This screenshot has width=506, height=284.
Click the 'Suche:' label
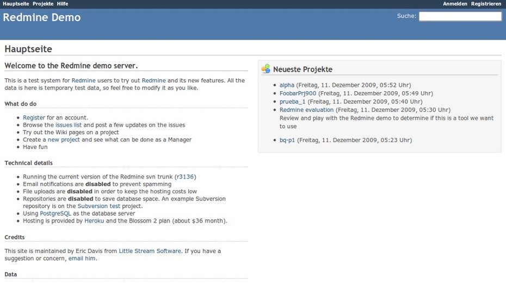[406, 16]
